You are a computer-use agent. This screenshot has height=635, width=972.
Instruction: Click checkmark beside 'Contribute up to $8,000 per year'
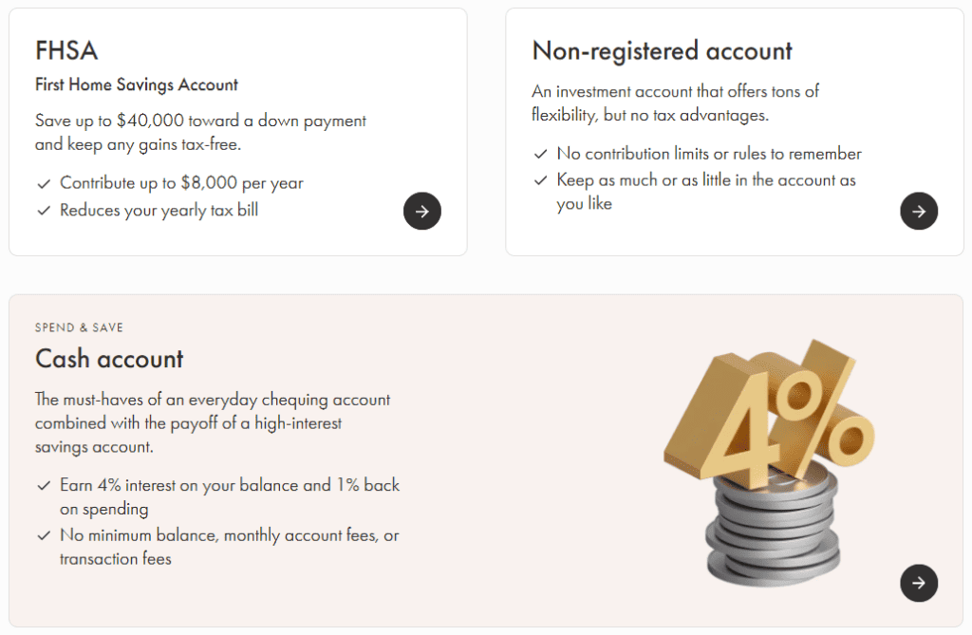click(44, 183)
